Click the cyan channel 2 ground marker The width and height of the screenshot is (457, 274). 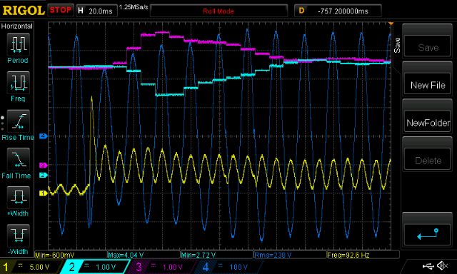(43, 175)
